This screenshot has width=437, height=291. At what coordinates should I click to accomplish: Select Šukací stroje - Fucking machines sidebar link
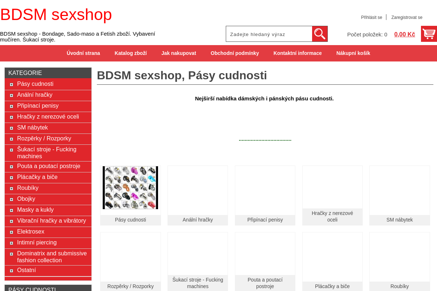[47, 153]
